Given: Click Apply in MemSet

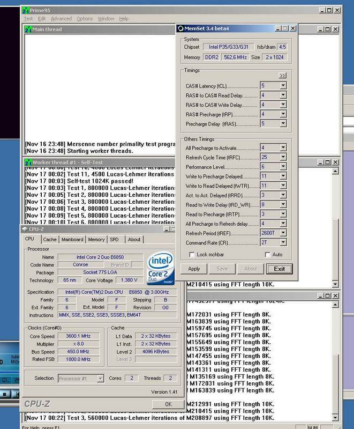Looking at the screenshot, I should coord(194,269).
